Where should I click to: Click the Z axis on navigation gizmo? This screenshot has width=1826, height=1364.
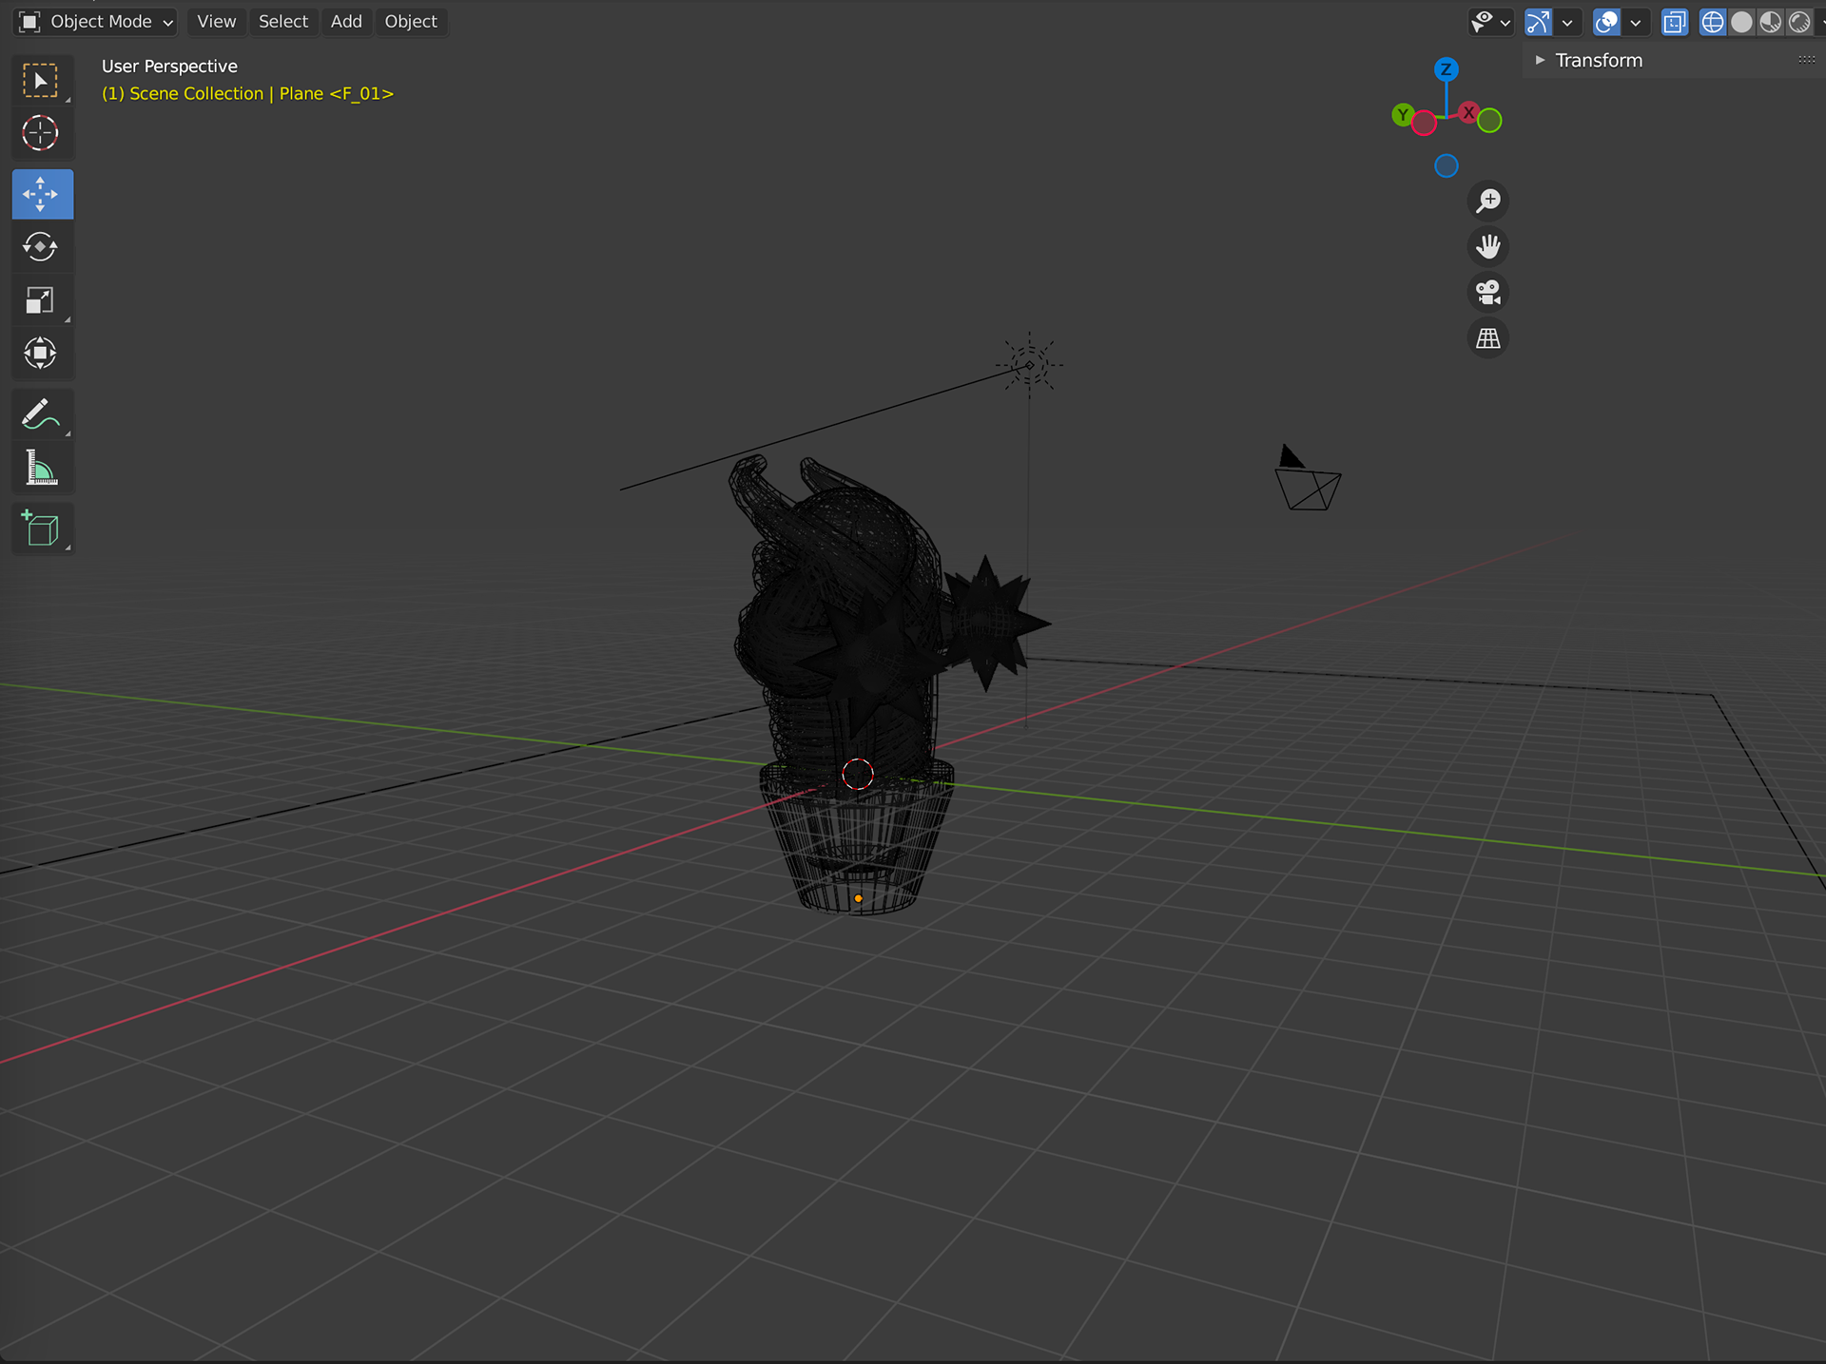click(x=1447, y=69)
